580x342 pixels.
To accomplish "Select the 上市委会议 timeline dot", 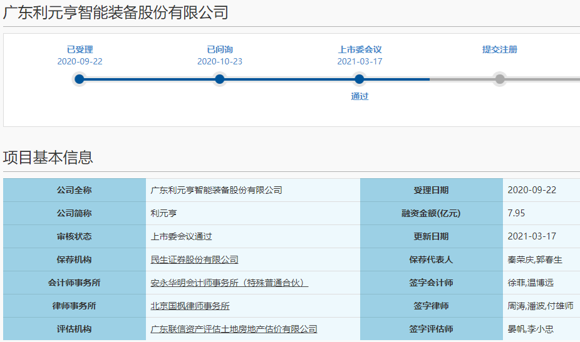I will (x=359, y=79).
